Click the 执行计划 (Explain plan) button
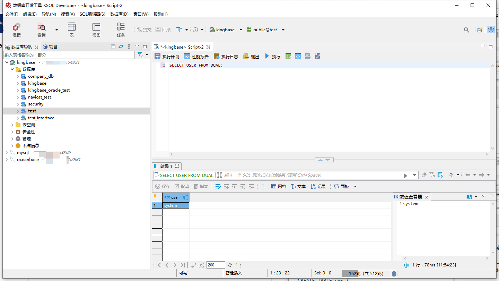499x281 pixels. click(167, 56)
